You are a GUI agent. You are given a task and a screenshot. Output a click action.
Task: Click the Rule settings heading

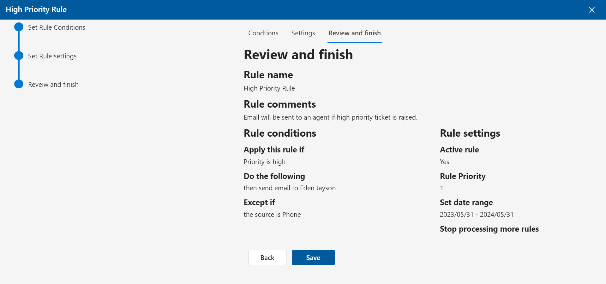click(470, 133)
